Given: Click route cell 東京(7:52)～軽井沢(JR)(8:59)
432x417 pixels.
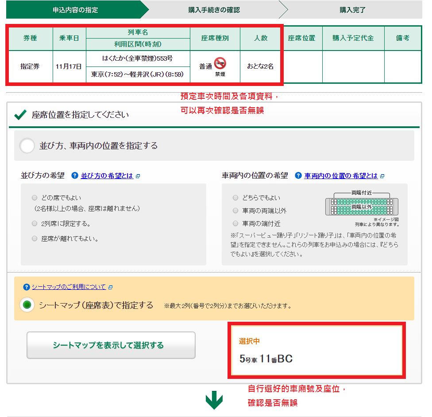Looking at the screenshot, I should coord(138,74).
